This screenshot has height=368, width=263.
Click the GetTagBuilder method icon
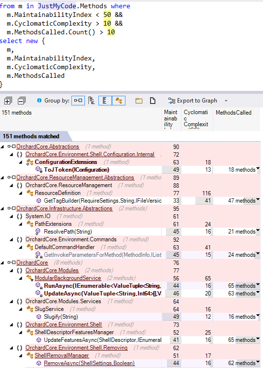(39, 201)
